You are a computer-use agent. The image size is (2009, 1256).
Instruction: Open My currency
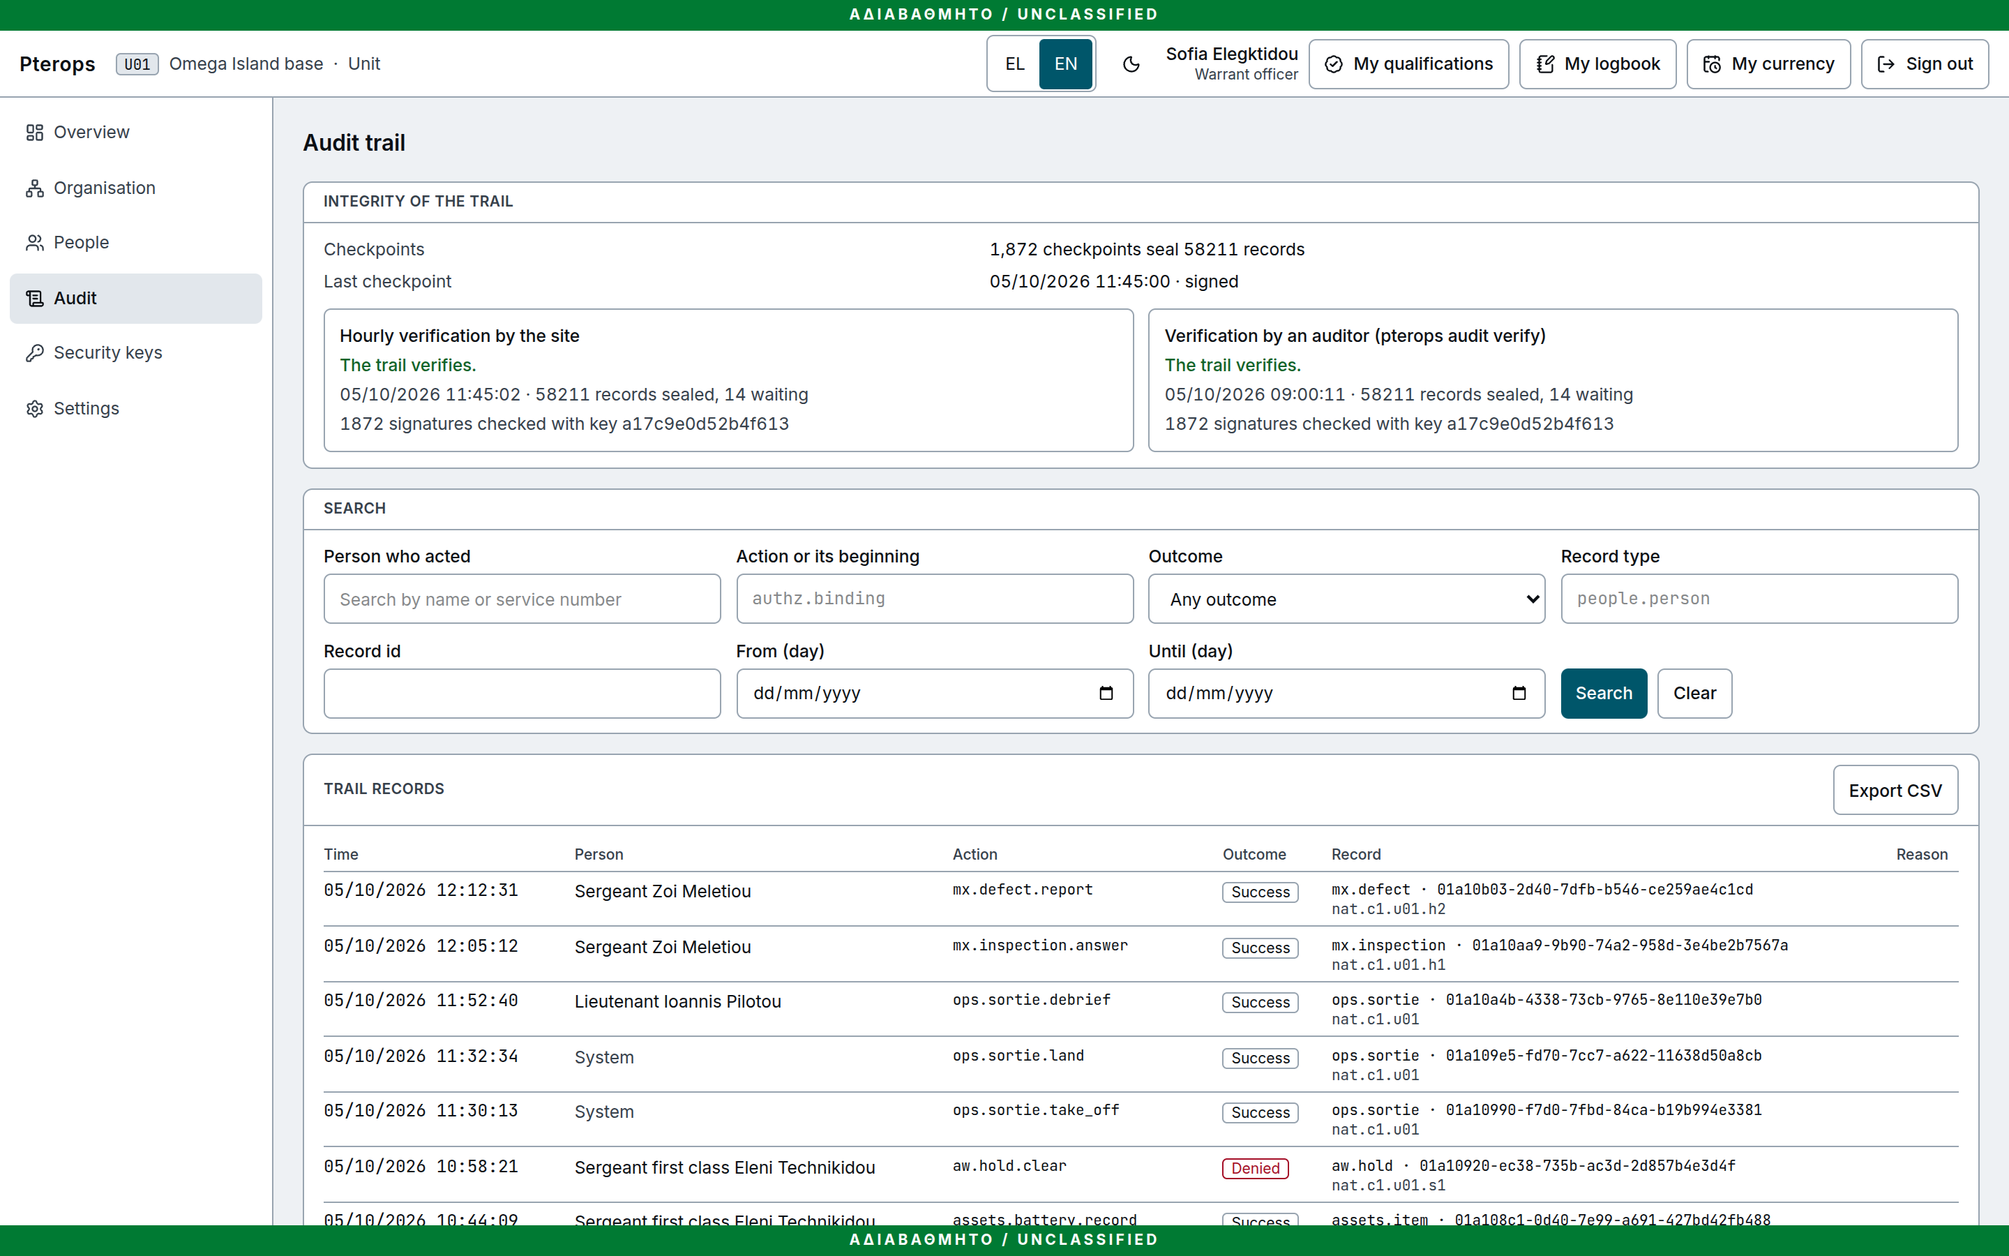[1768, 64]
